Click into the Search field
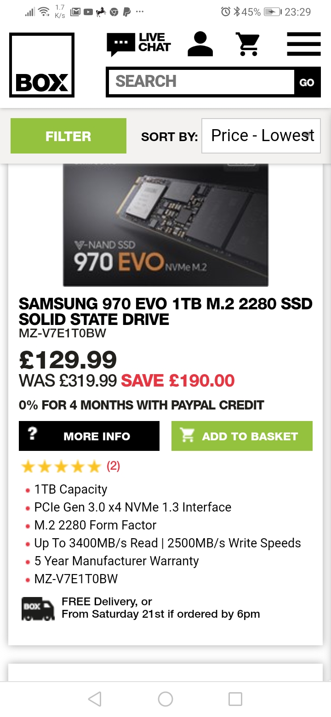 [x=200, y=82]
